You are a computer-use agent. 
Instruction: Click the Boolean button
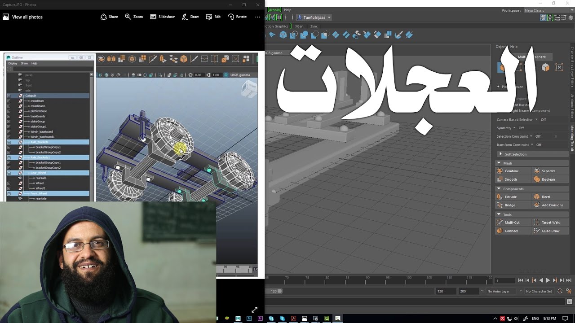point(550,179)
